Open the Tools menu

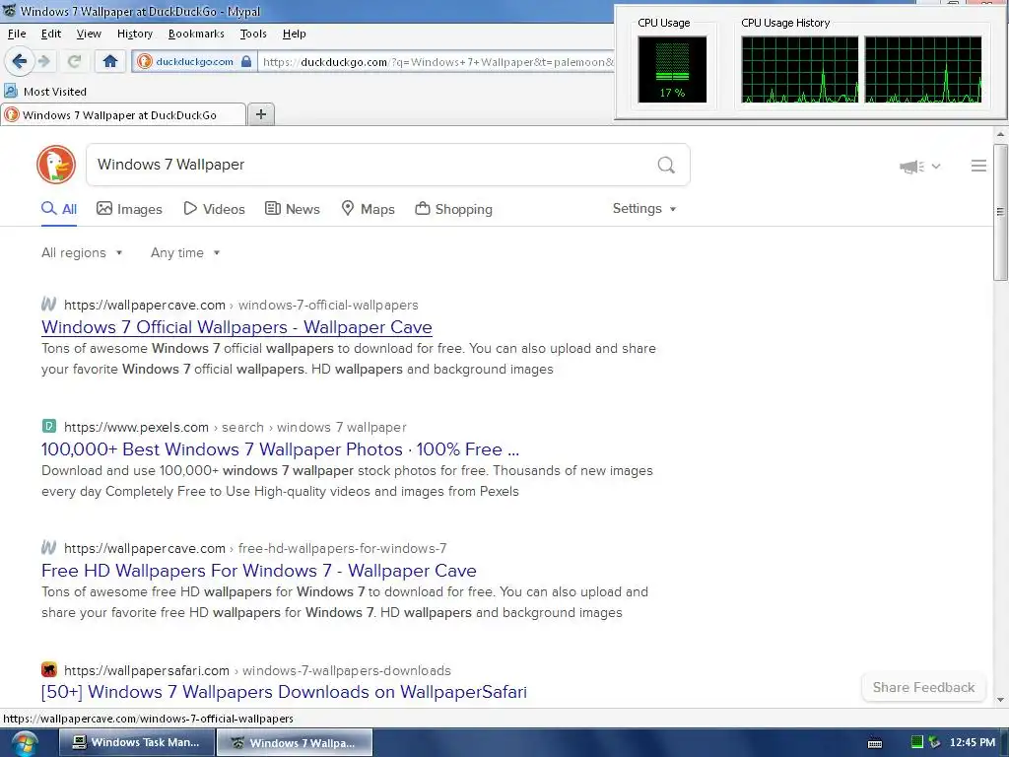pyautogui.click(x=253, y=34)
